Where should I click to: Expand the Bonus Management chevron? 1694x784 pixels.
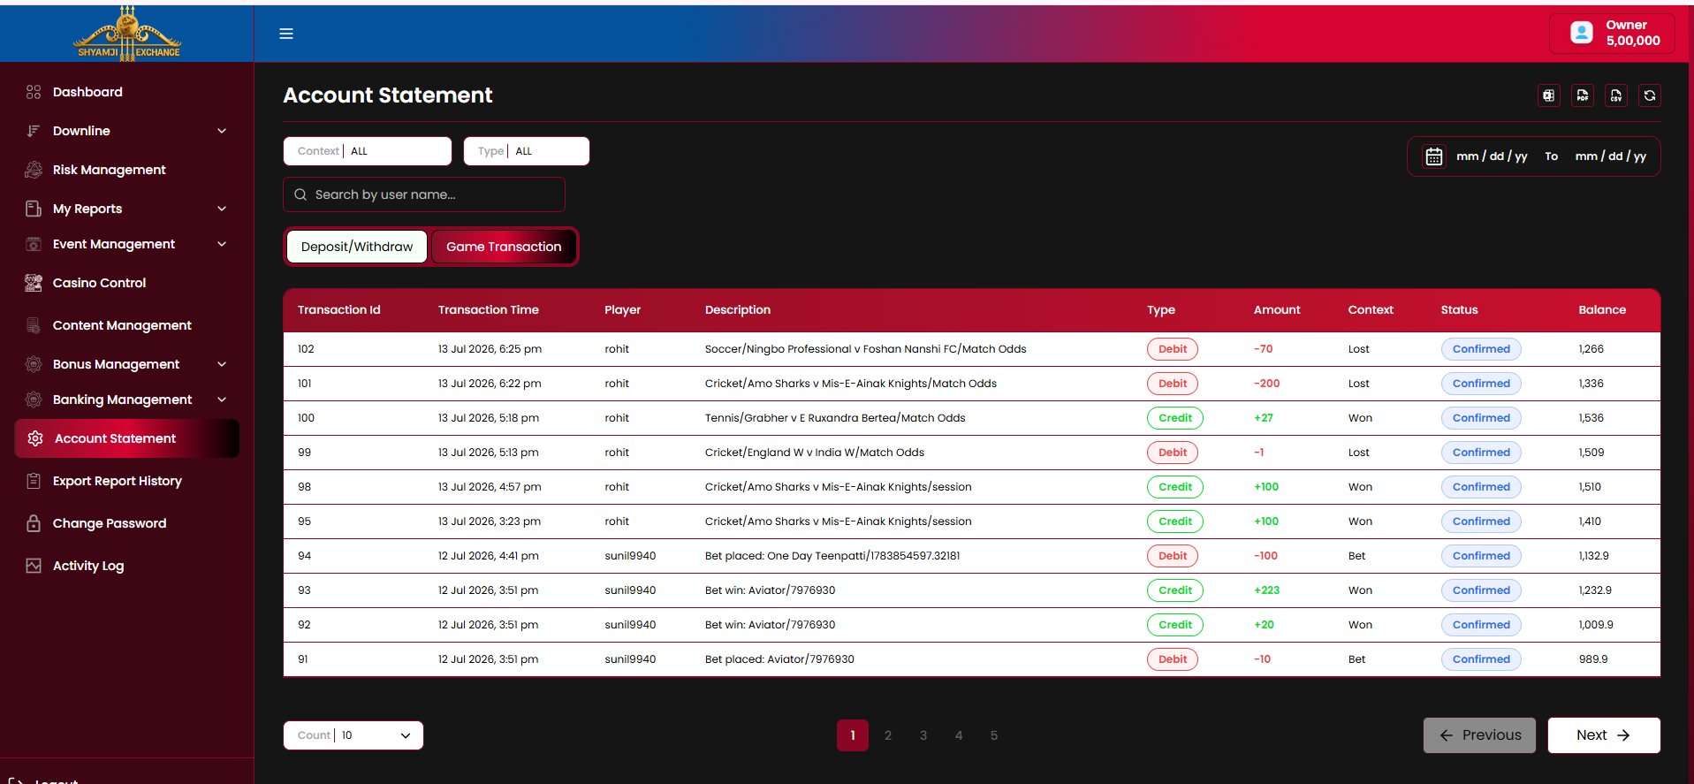point(222,364)
